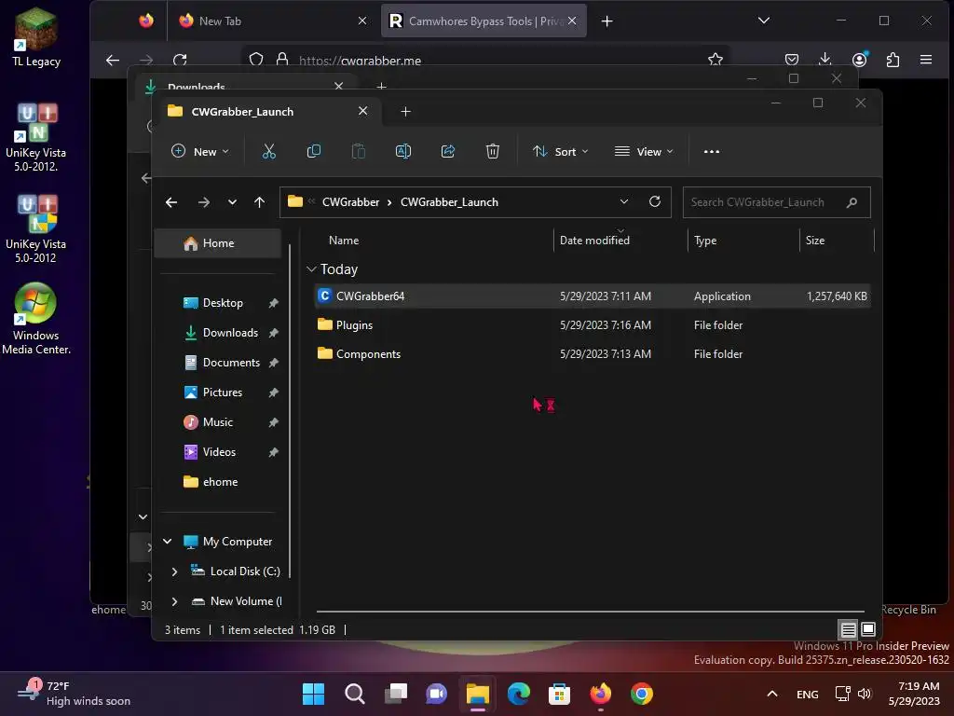Open the Sort dropdown menu
This screenshot has height=716, width=954.
tap(560, 152)
